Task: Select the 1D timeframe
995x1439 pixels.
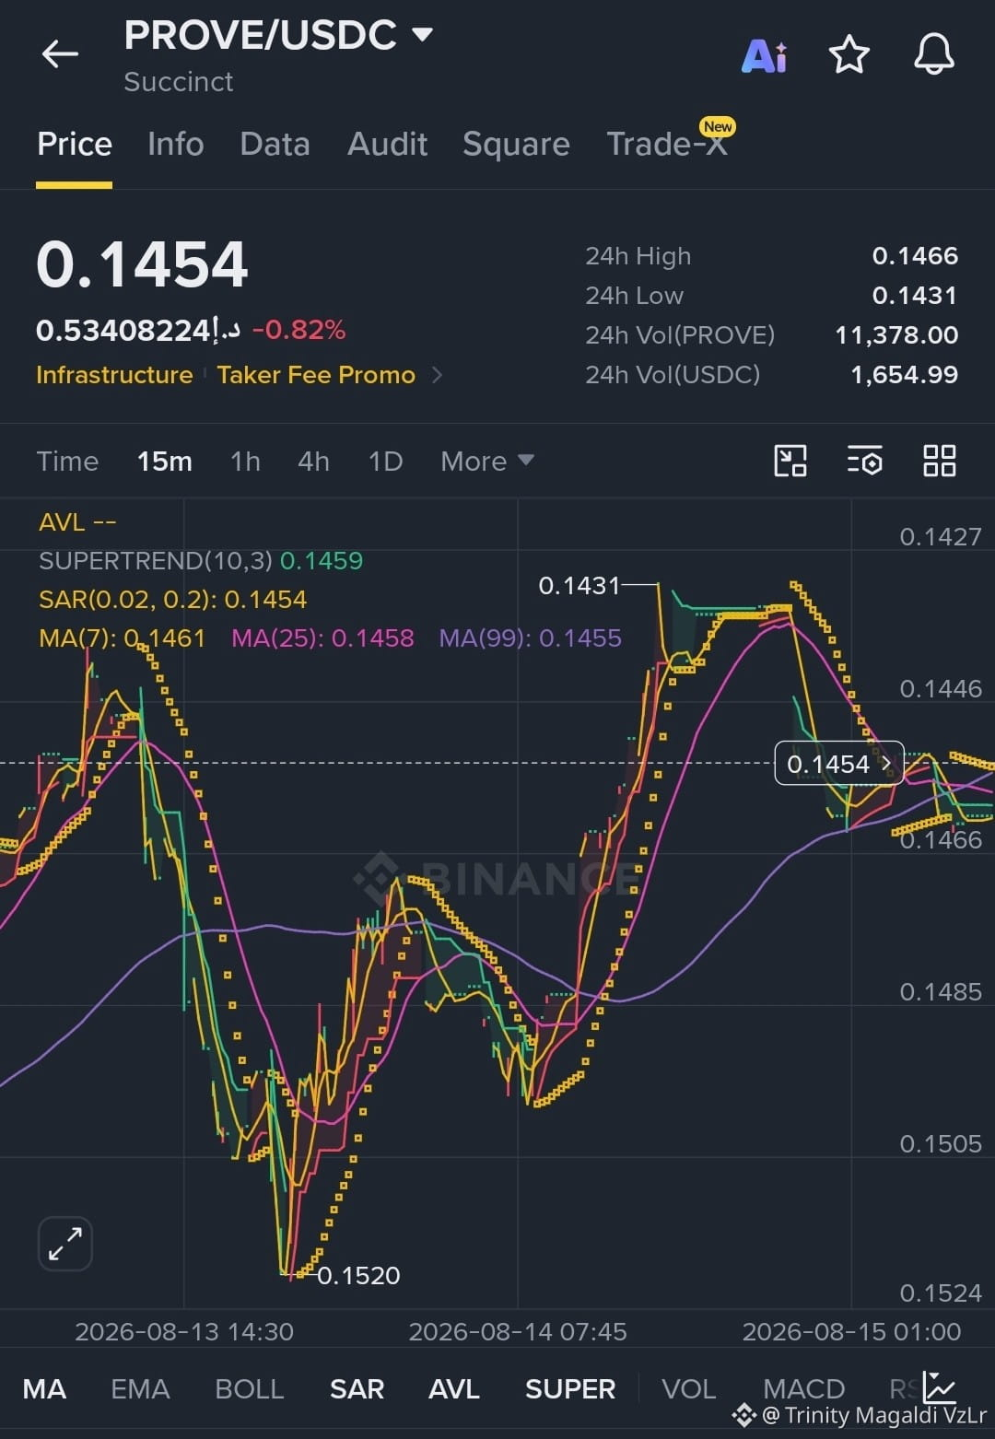Action: (385, 461)
